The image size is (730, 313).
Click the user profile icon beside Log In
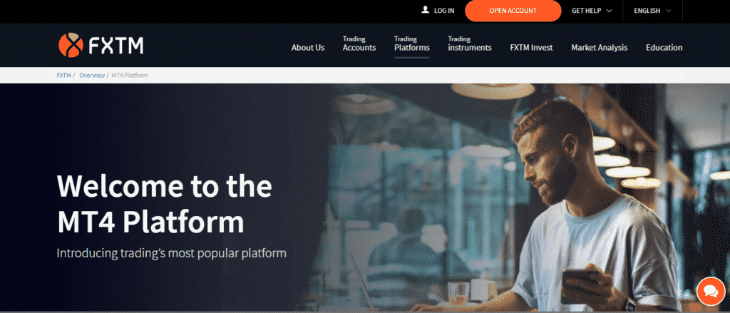click(x=425, y=10)
